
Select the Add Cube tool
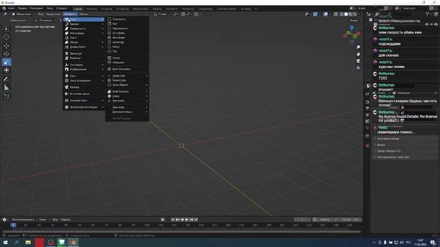click(x=6, y=96)
